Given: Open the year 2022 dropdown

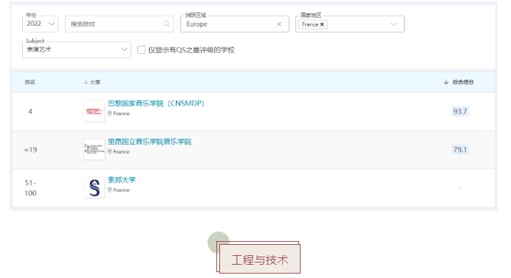Looking at the screenshot, I should (x=40, y=24).
